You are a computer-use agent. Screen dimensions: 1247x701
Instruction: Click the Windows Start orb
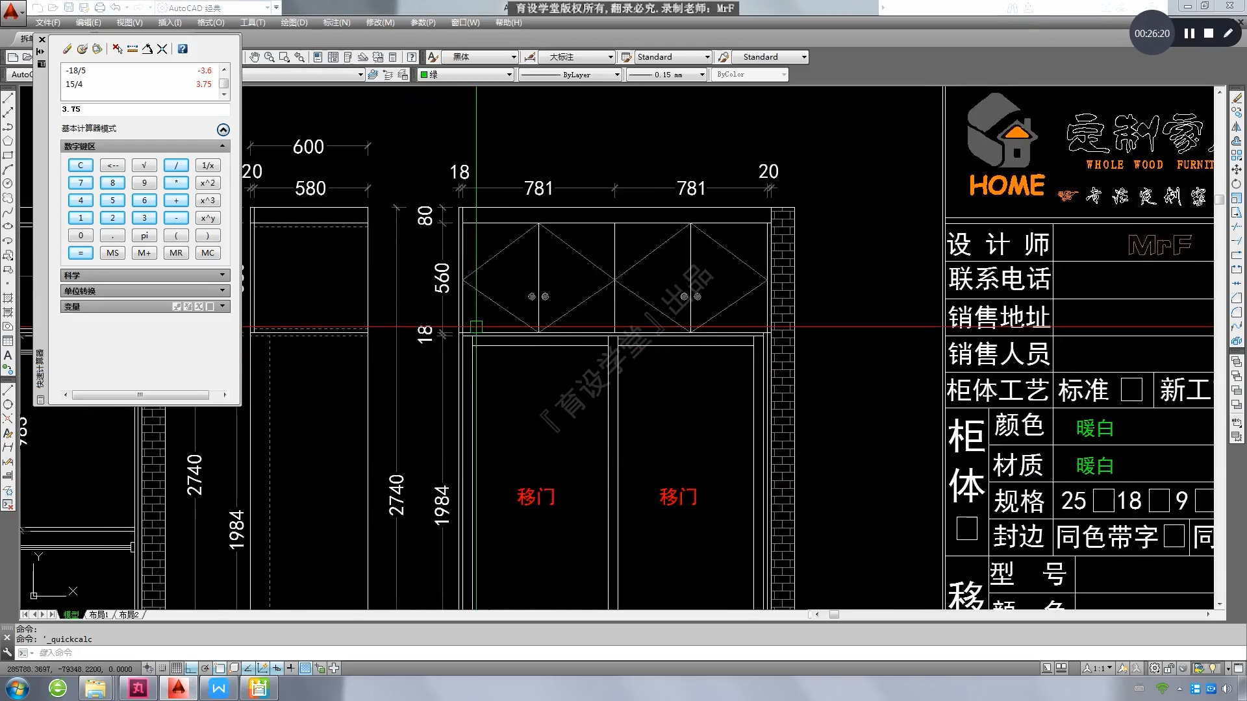[x=17, y=688]
